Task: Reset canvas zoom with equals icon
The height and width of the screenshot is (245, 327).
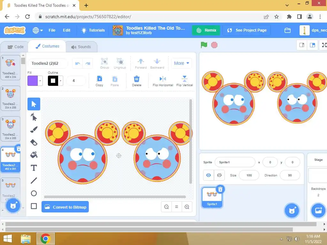Action: [177, 207]
